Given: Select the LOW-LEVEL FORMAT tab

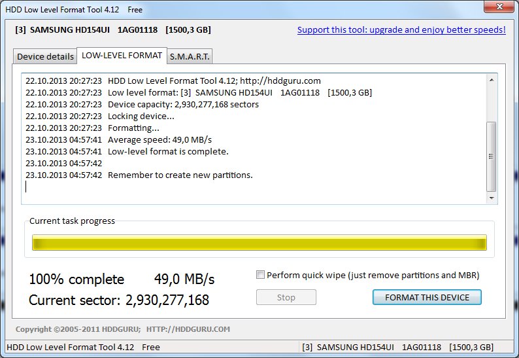Looking at the screenshot, I should tap(122, 56).
